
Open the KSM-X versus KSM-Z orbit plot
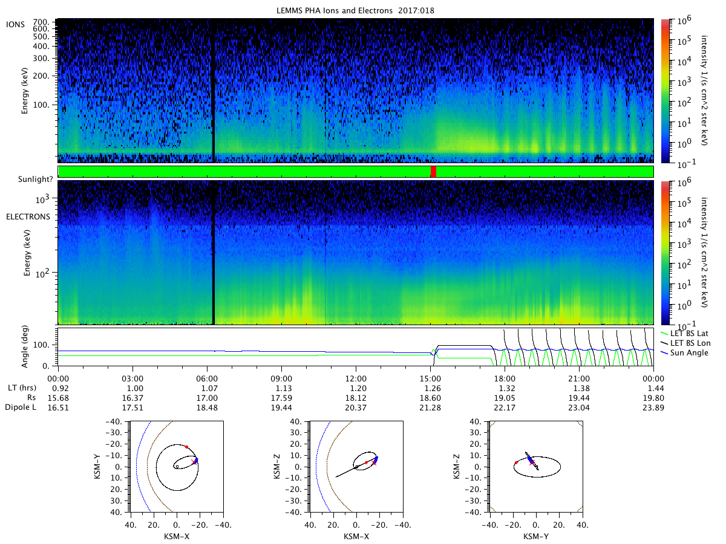click(356, 467)
